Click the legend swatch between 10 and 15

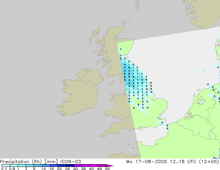coord(46,165)
